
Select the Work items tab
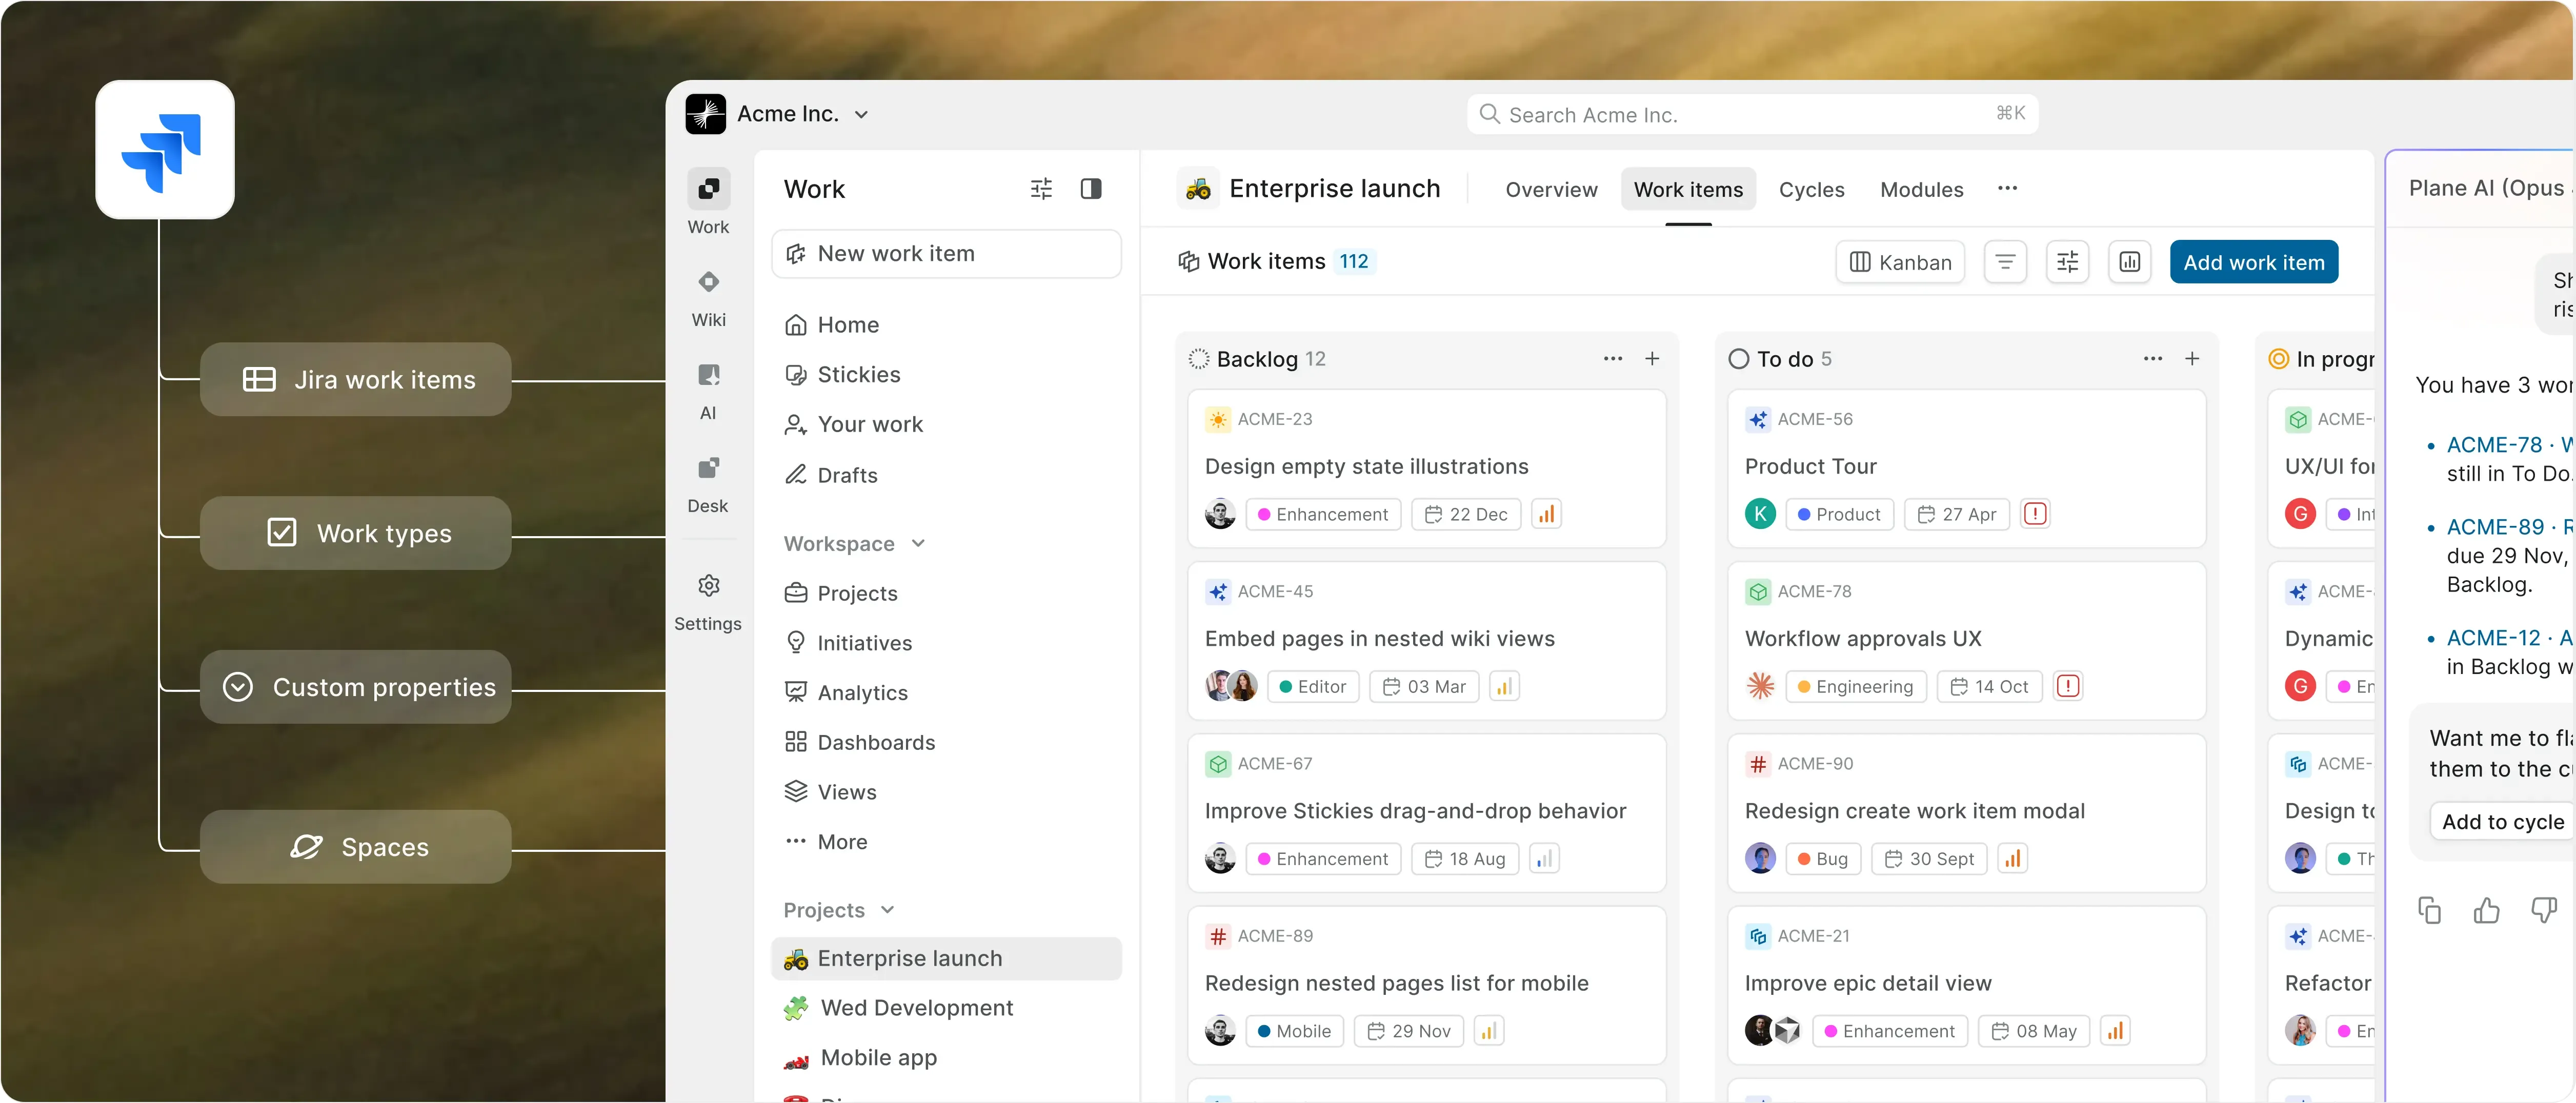pyautogui.click(x=1688, y=190)
